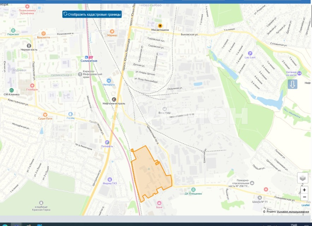The width and height of the screenshot is (312, 226).
Task: Select the Фирма ГАЗ marker
Action: [110, 179]
